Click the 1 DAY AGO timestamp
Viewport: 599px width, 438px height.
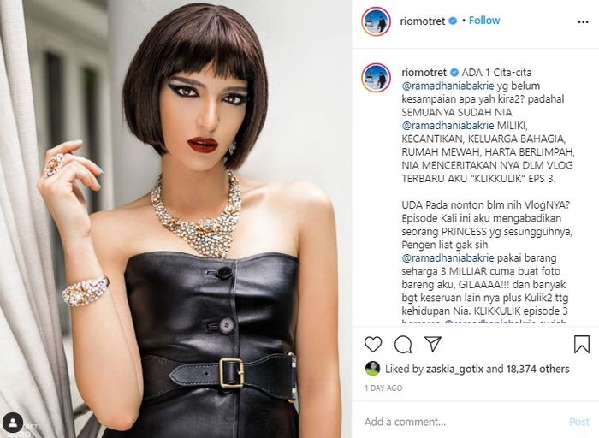383,388
